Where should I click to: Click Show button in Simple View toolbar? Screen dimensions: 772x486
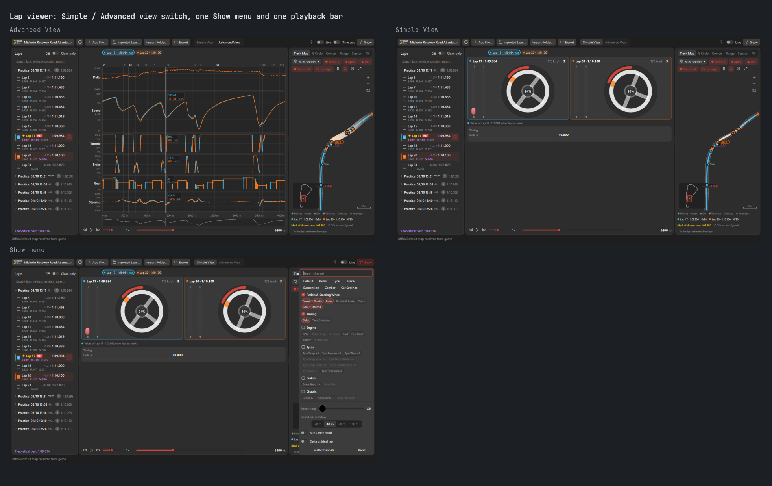coord(752,42)
